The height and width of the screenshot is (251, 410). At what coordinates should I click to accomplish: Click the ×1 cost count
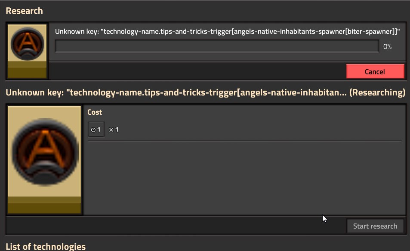coord(114,129)
